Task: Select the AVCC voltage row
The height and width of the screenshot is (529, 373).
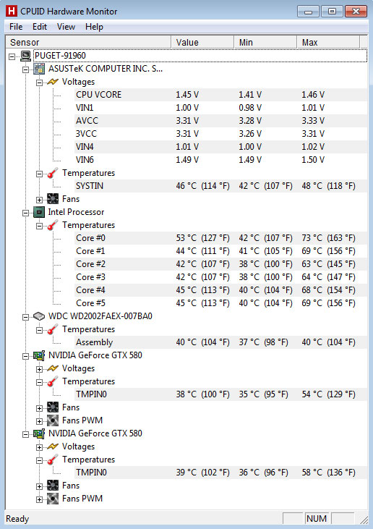Action: [x=220, y=121]
